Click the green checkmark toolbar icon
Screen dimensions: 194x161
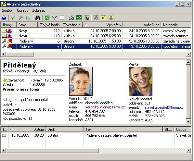tap(13, 18)
